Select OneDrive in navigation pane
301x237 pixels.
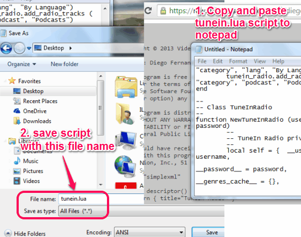point(35,111)
